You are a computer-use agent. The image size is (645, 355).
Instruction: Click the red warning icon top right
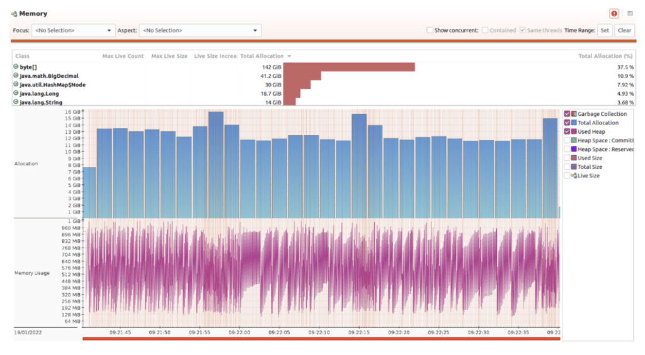point(614,14)
